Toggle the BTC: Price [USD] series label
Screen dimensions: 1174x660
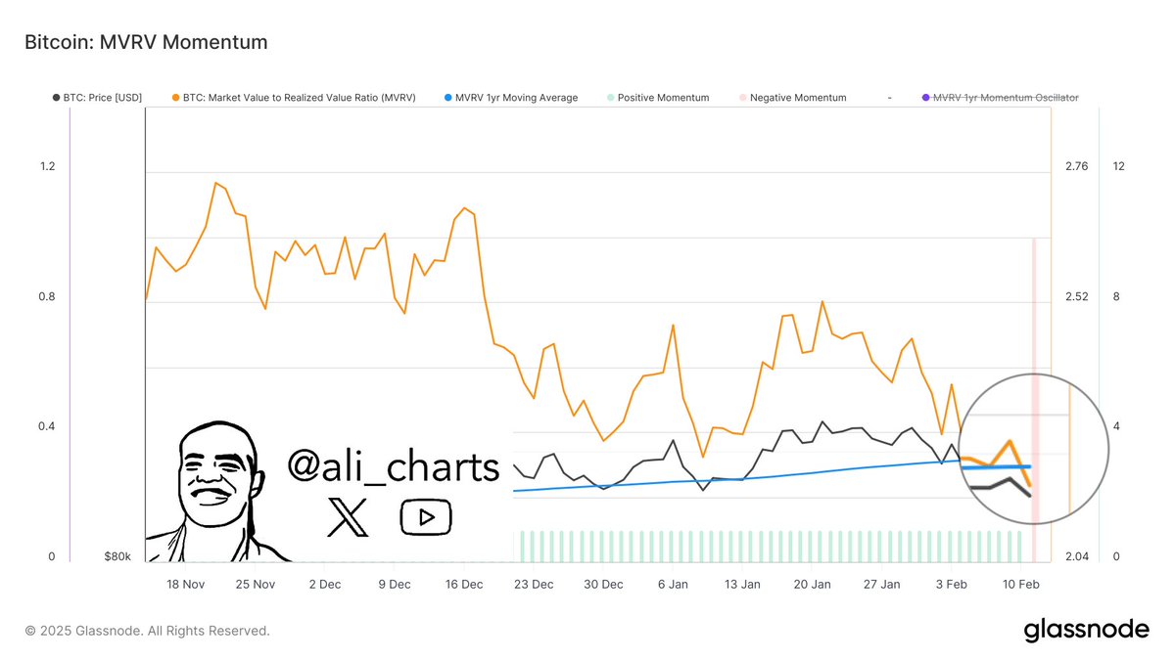[x=103, y=98]
